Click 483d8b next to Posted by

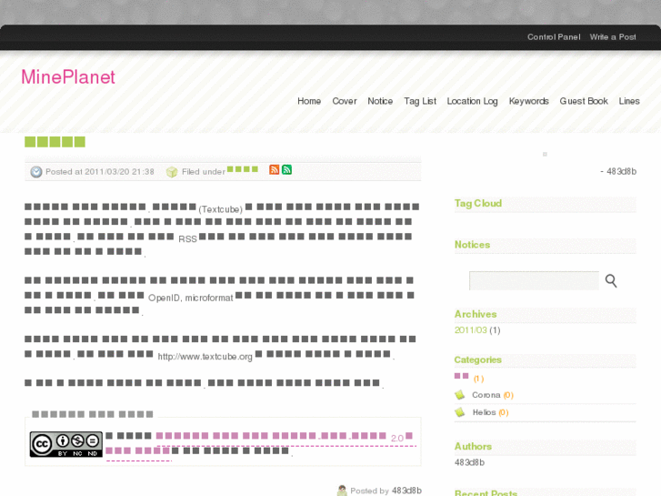[406, 491]
